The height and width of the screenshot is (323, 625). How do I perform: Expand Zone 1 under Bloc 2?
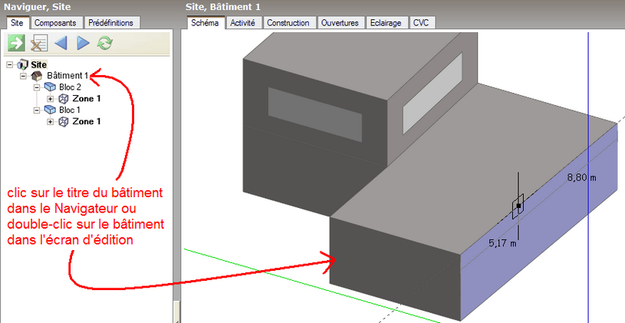coord(51,99)
